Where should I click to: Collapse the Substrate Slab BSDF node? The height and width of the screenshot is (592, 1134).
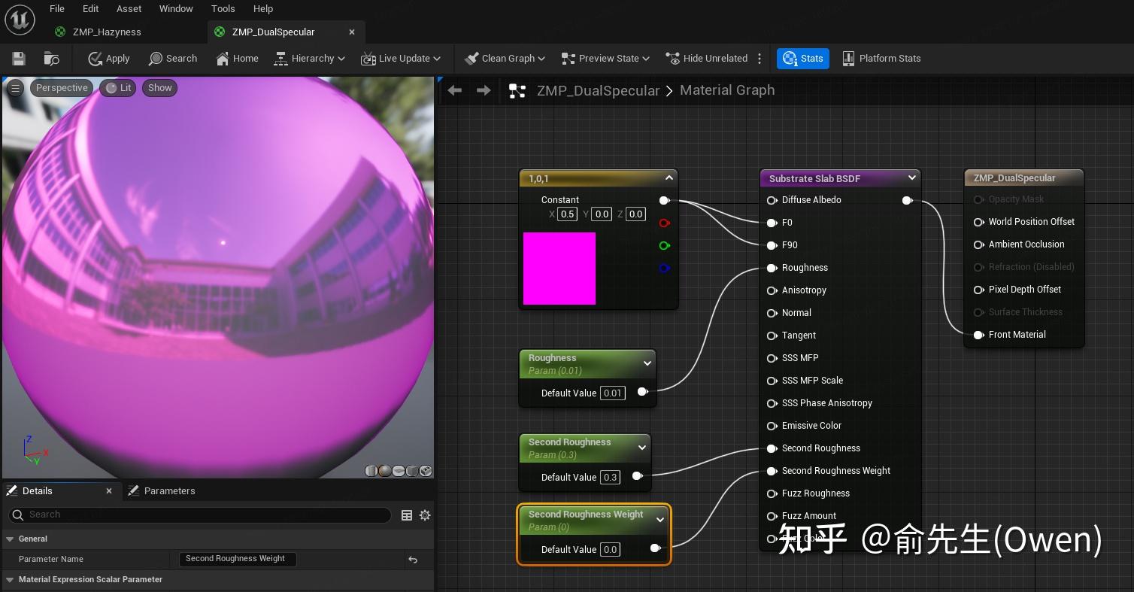(x=911, y=178)
